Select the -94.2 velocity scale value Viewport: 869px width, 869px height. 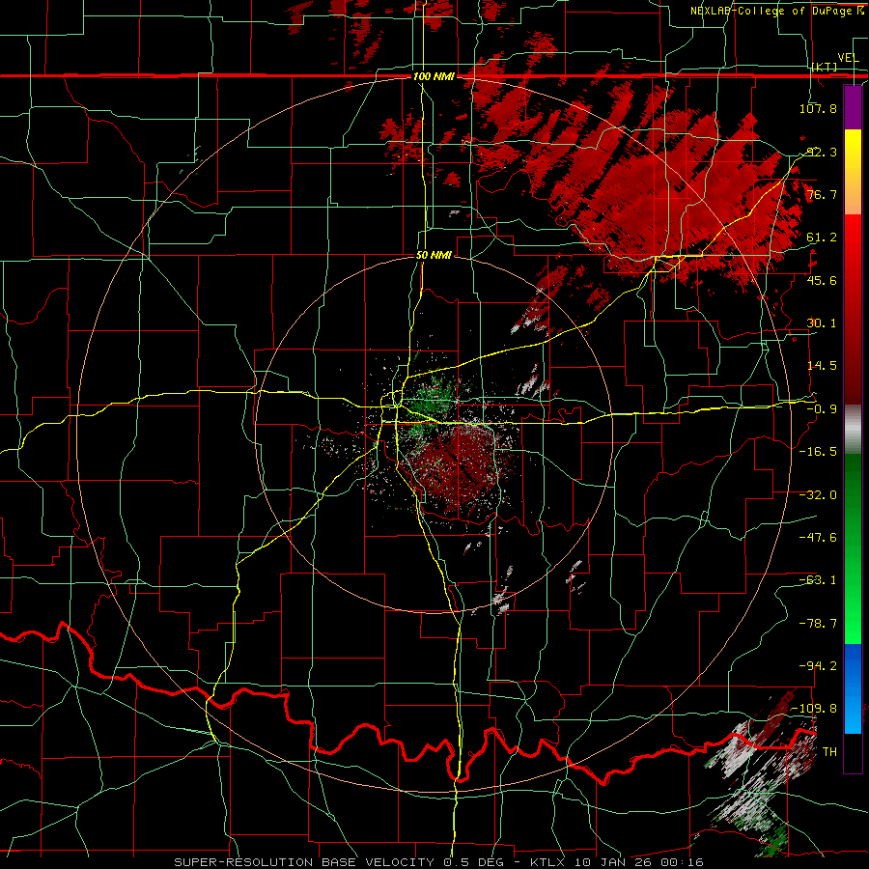tap(818, 666)
